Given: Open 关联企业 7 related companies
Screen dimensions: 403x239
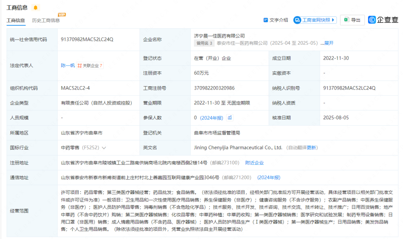Looking at the screenshot, I should tap(90, 66).
